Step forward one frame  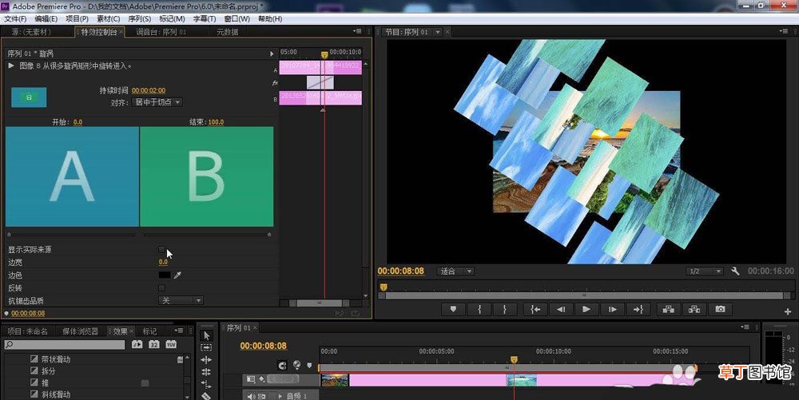click(613, 309)
